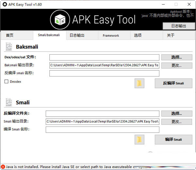Click the 编译 Smali button
Screen dimensions: 196x170
[173, 140]
